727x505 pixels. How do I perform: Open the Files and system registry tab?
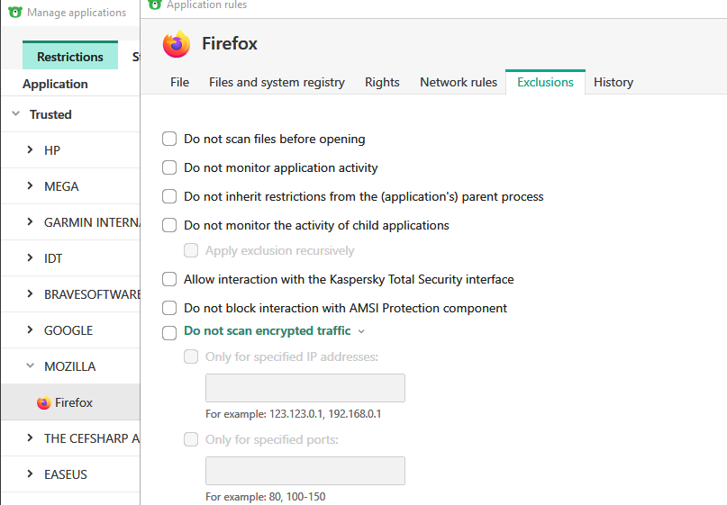pos(277,82)
